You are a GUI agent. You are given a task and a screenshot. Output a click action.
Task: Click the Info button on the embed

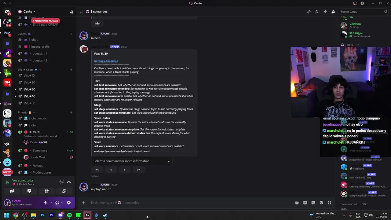tap(97, 24)
